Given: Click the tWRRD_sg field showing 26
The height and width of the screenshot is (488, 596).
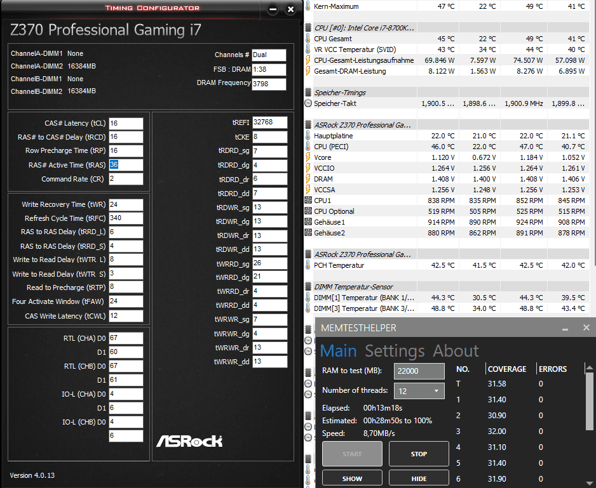Looking at the screenshot, I should 269,263.
